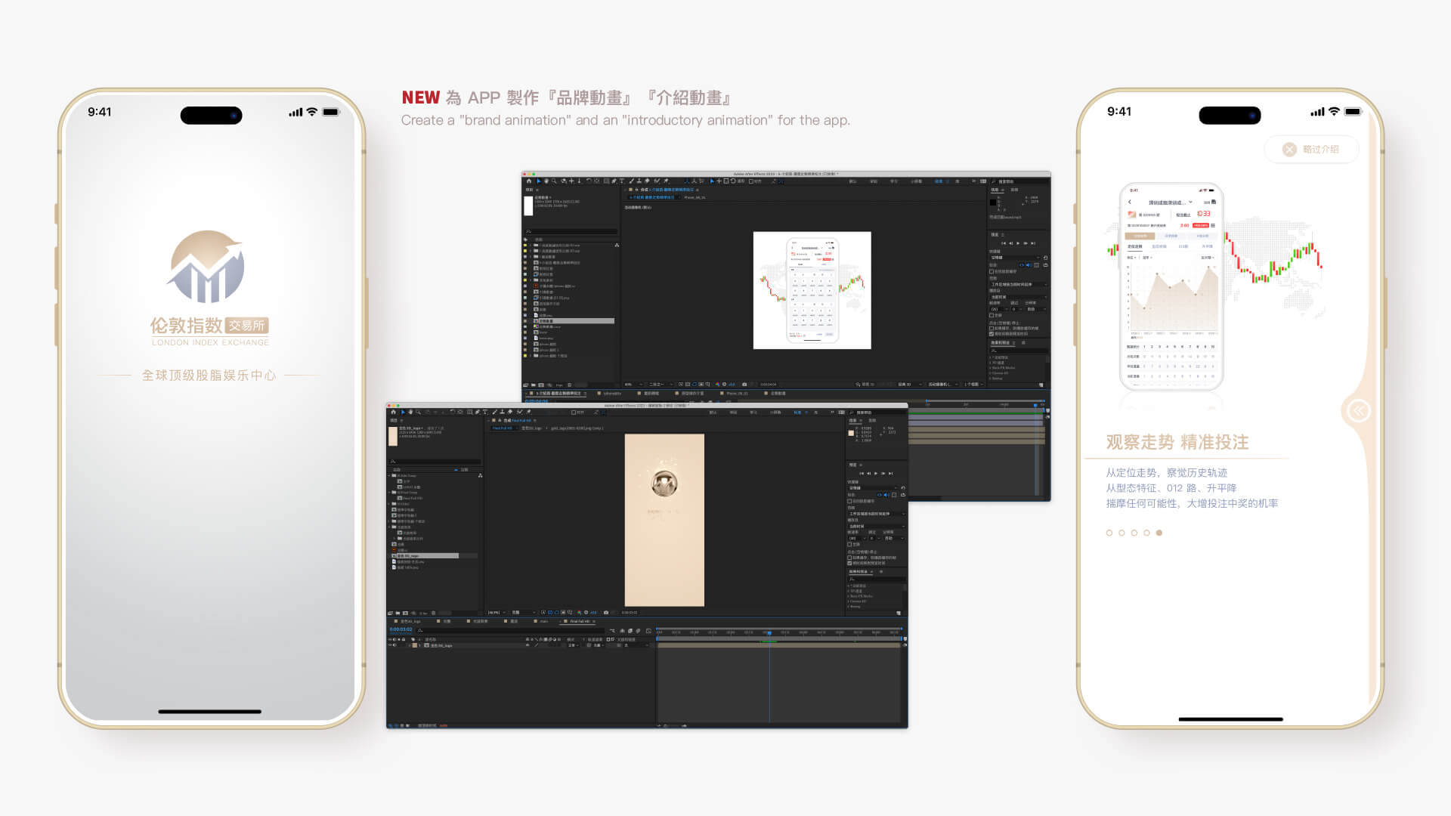Viewport: 1451px width, 816px height.
Task: Tap the first pagination dot on right phone
Action: tap(1109, 533)
